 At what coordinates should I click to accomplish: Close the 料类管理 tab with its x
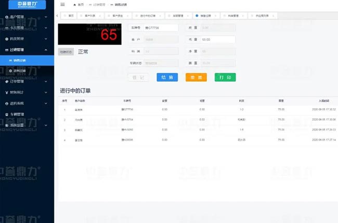243,16
